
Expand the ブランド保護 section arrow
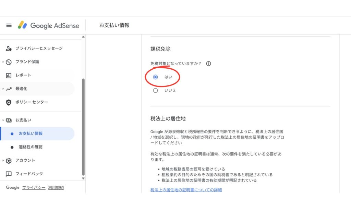pyautogui.click(x=3, y=62)
